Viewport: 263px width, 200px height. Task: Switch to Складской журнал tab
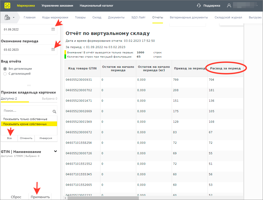pos(228,17)
